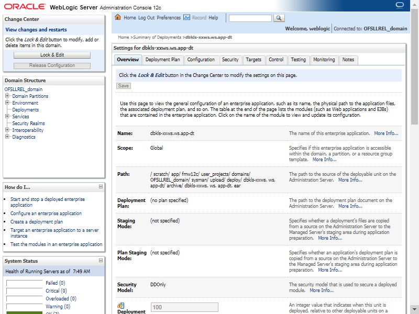419x314 pixels.
Task: Click More Info for Deployment Plan field
Action: tap(350, 206)
